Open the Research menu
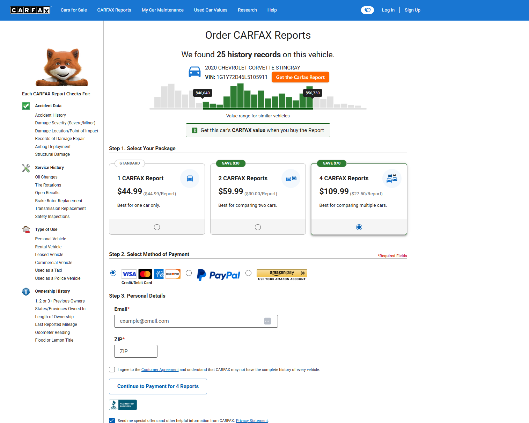The height and width of the screenshot is (423, 529). (247, 10)
